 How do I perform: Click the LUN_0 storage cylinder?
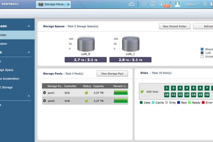pos(86,44)
